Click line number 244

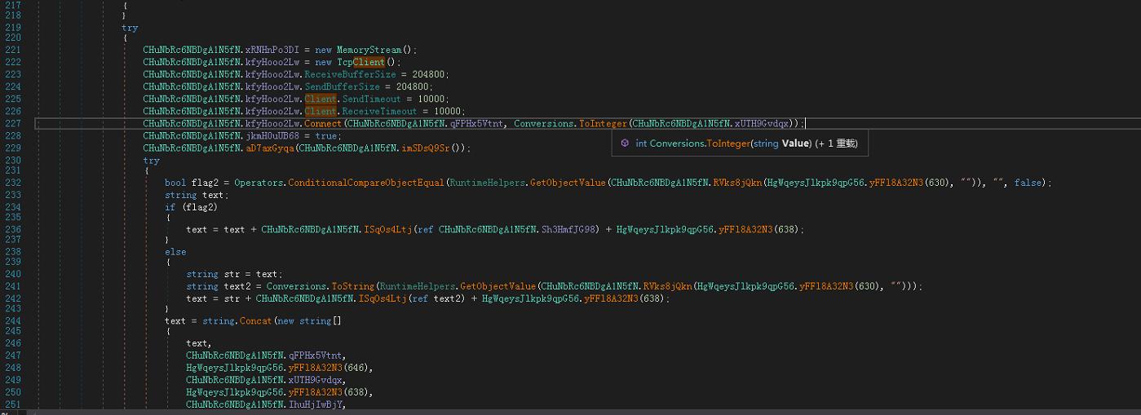[12, 321]
